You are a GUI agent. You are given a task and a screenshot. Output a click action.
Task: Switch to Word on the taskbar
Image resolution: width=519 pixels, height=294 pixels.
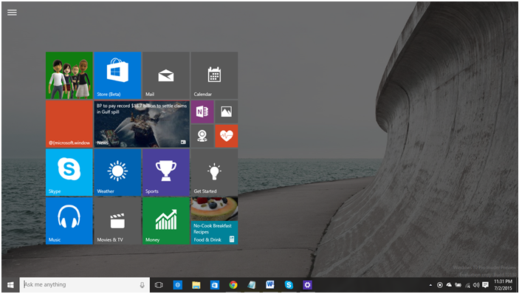270,284
